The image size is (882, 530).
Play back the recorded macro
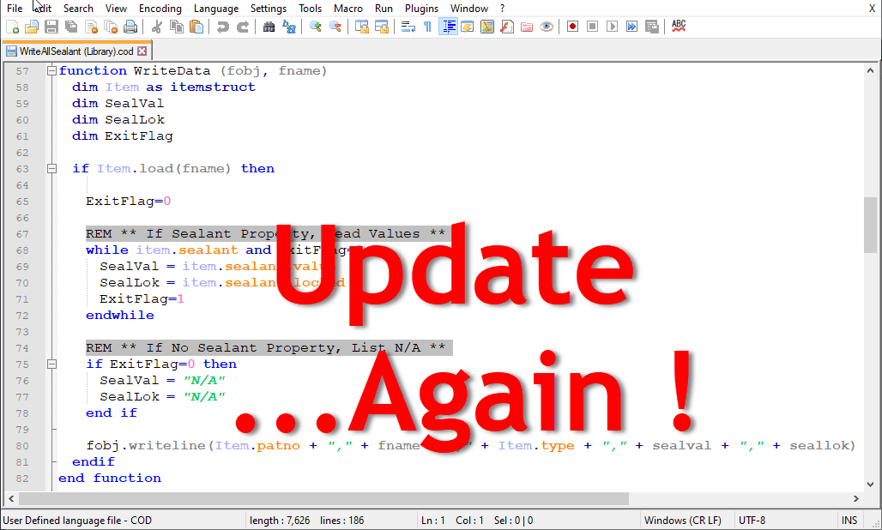[x=611, y=27]
